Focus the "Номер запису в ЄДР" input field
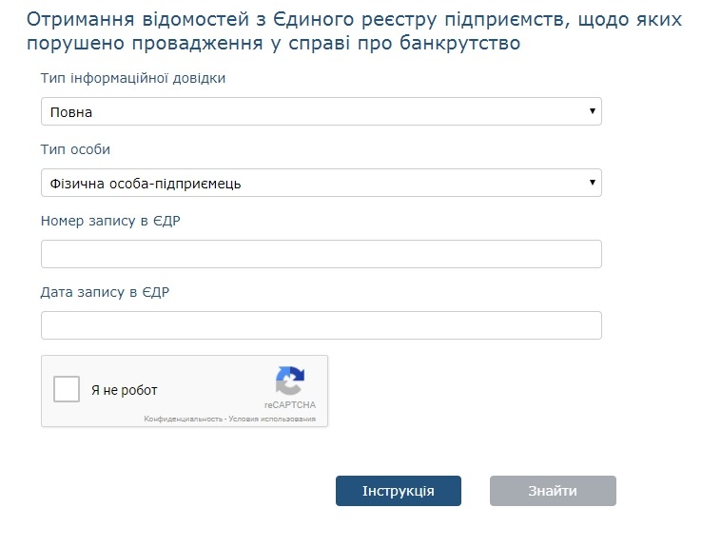Viewport: 702px width, 547px height. tap(321, 254)
